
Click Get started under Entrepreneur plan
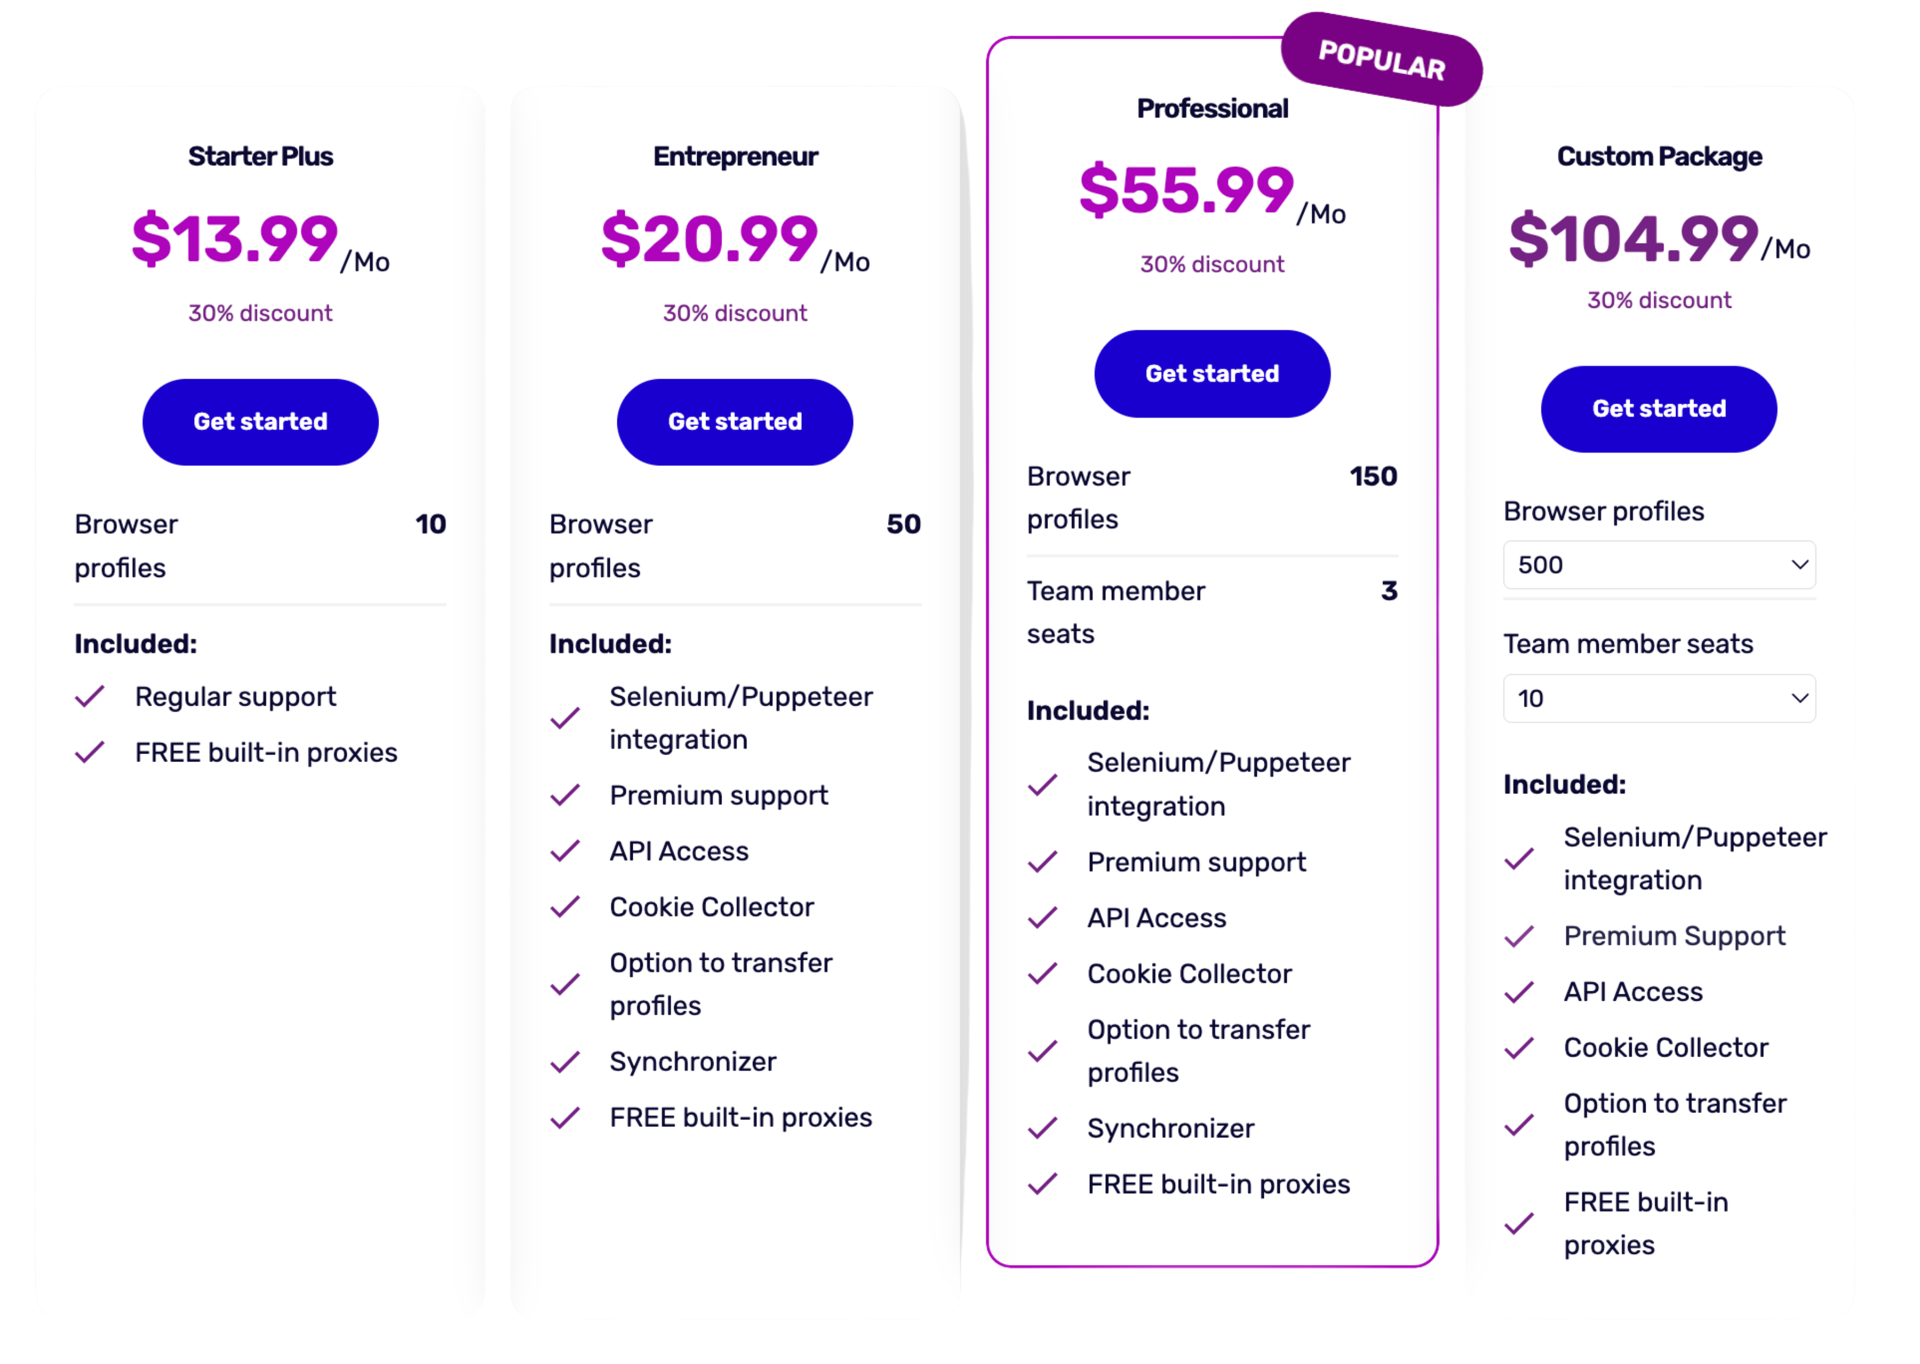pyautogui.click(x=735, y=422)
